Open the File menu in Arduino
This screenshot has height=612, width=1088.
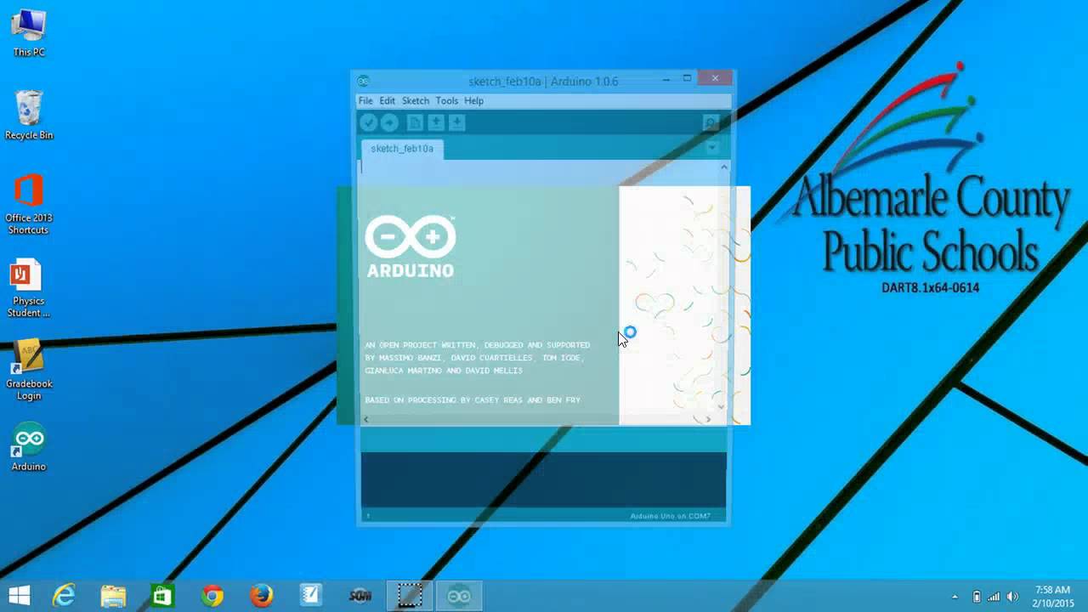[x=365, y=100]
